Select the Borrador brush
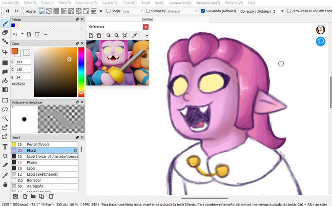 tap(45, 180)
